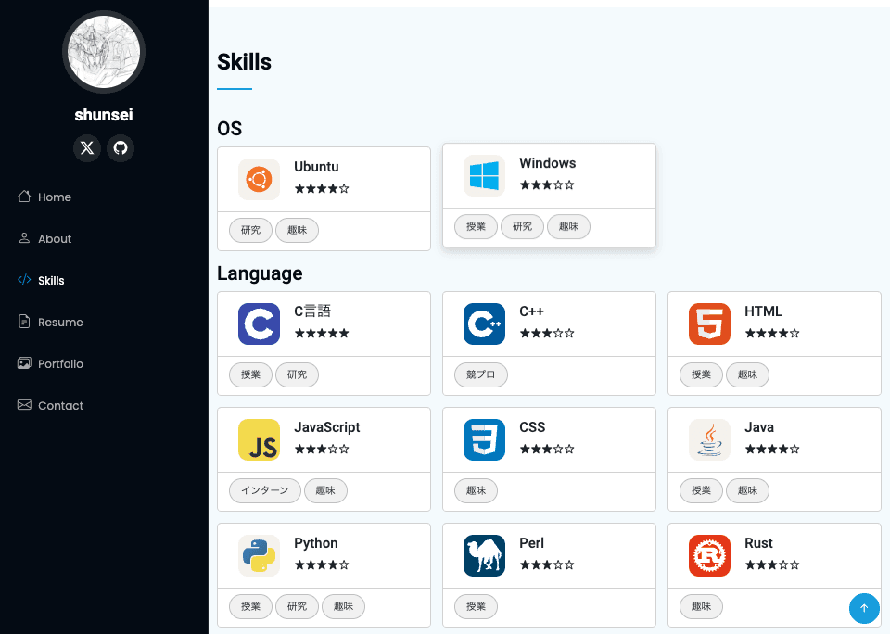This screenshot has width=890, height=634.
Task: Click the Java skill card title
Action: 759,427
